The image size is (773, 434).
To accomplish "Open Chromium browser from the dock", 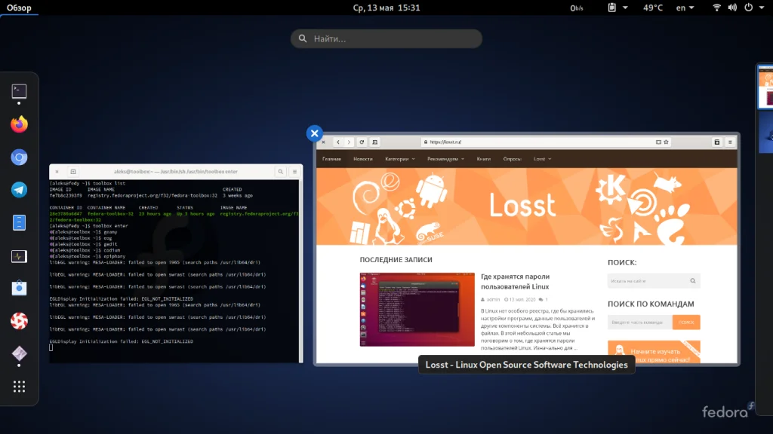I will (19, 157).
